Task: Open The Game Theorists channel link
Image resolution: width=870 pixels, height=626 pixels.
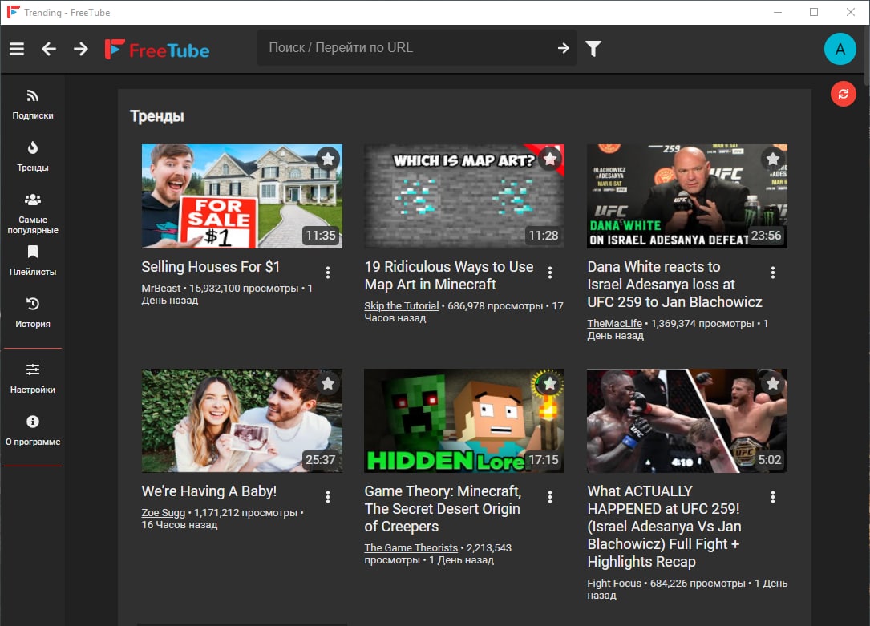Action: (411, 547)
